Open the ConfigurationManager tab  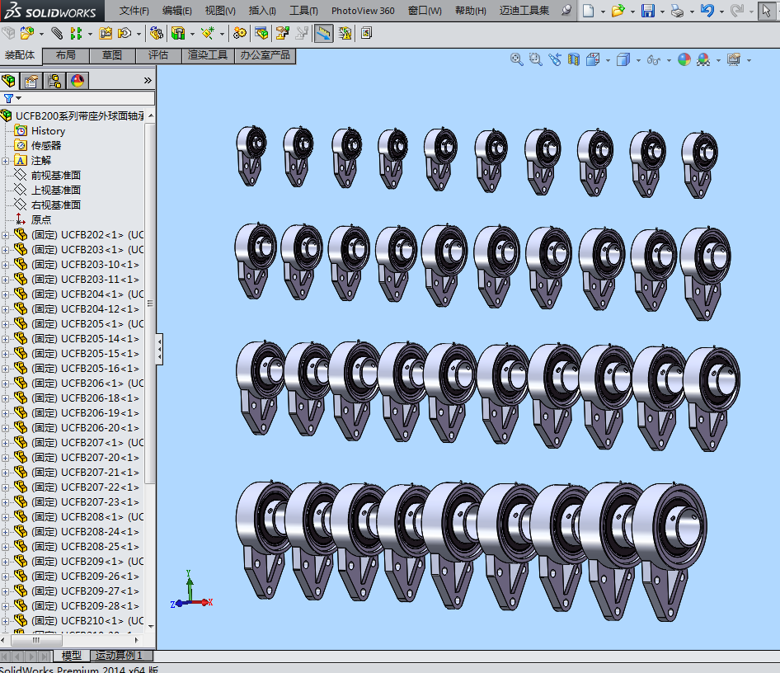click(x=54, y=81)
